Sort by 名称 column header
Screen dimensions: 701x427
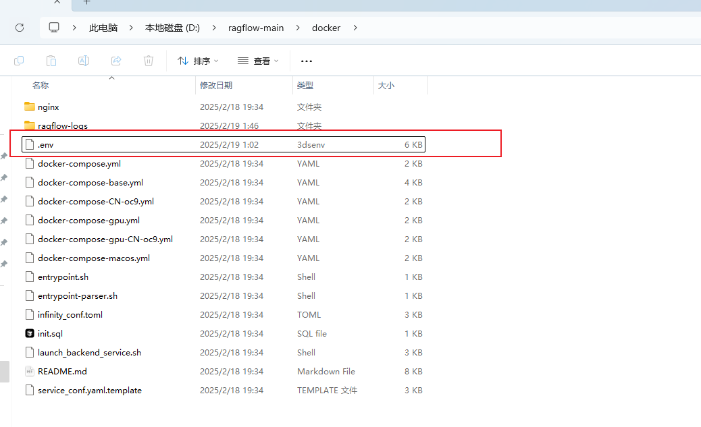(41, 85)
